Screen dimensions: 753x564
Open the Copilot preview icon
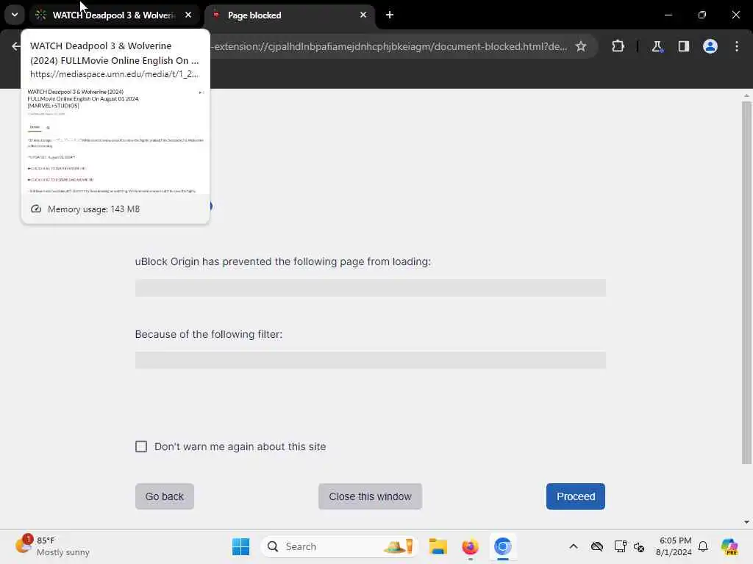[x=729, y=546]
